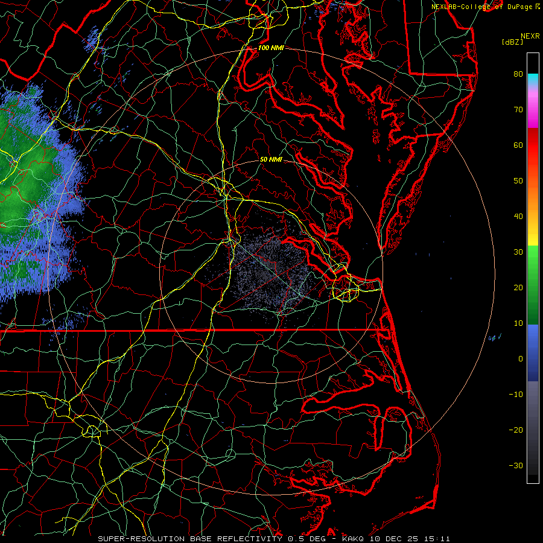543x543 pixels.
Task: Click the small blue echo offshore near the 100 NMI ring
Action: point(495,337)
